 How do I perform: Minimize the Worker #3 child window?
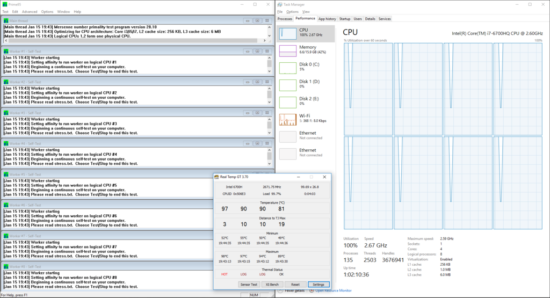coord(248,113)
